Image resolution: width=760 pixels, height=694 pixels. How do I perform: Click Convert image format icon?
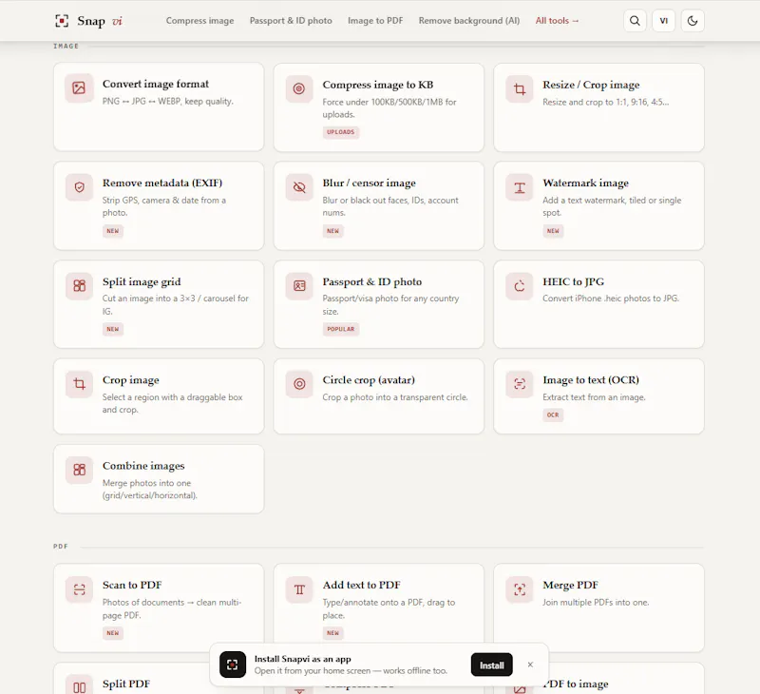tap(79, 87)
